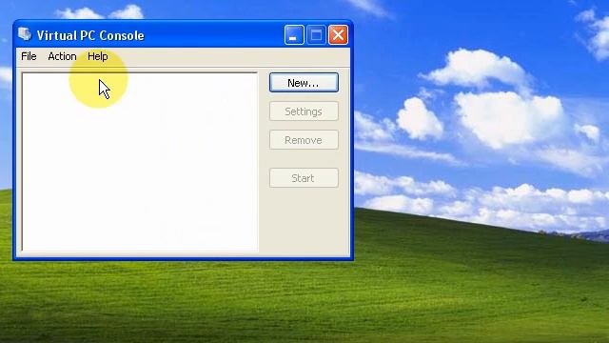Click the Virtual PC Console title bar text
The image size is (609, 343).
[90, 35]
